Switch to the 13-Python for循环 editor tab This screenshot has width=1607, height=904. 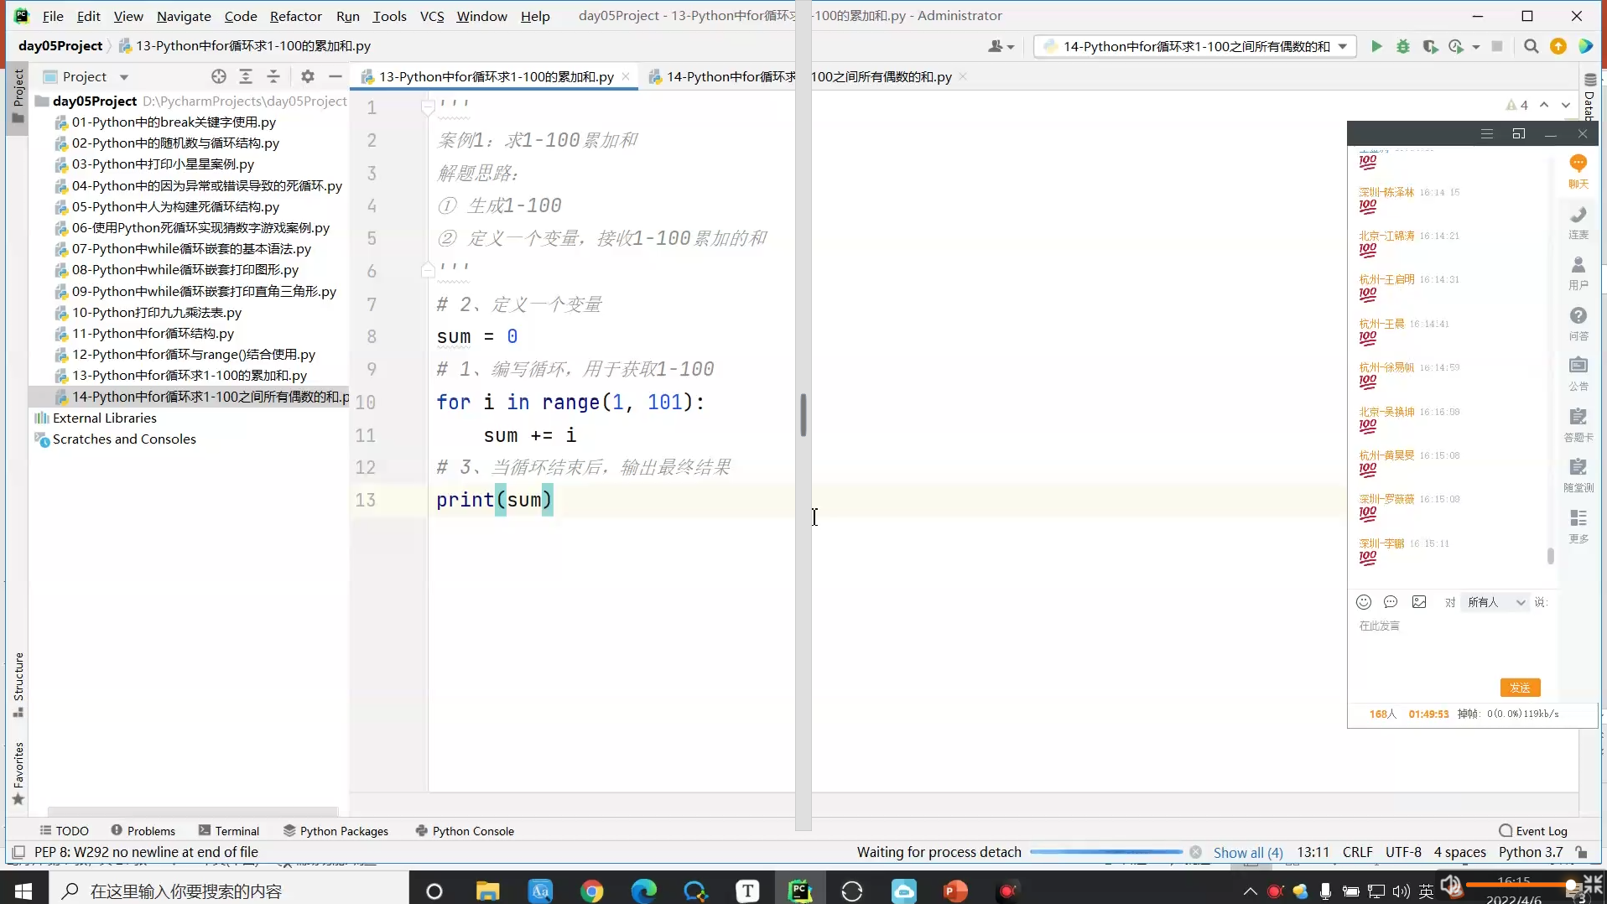[x=496, y=76]
